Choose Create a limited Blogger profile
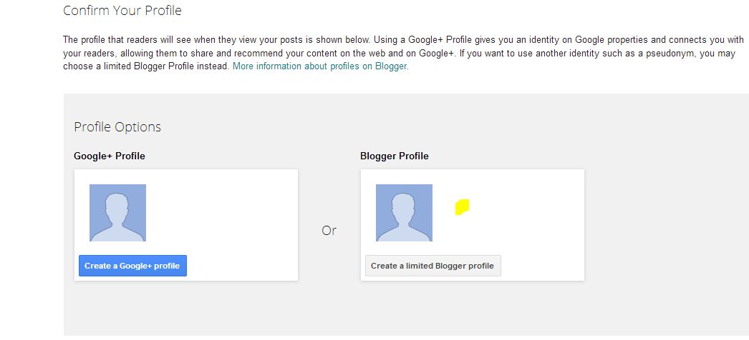The image size is (749, 340). pos(433,266)
